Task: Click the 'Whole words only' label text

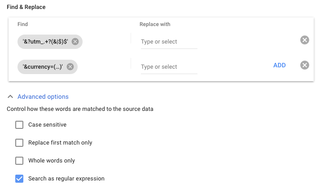Action: coord(52,161)
